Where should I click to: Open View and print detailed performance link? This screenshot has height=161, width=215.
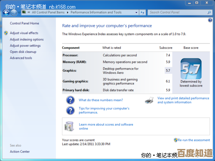(183, 100)
